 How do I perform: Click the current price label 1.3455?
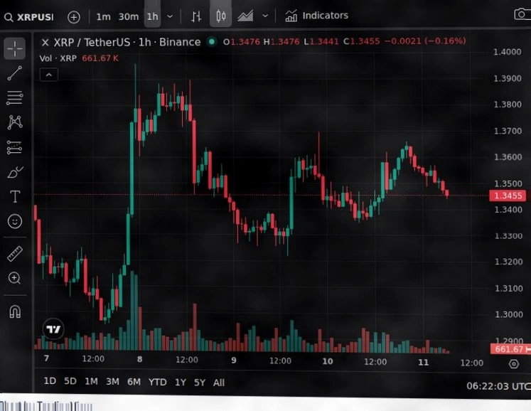tap(508, 196)
